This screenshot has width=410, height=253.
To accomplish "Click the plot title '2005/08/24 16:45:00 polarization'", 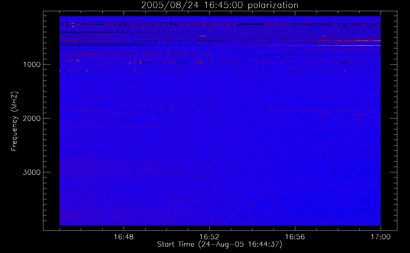I will 220,5.
